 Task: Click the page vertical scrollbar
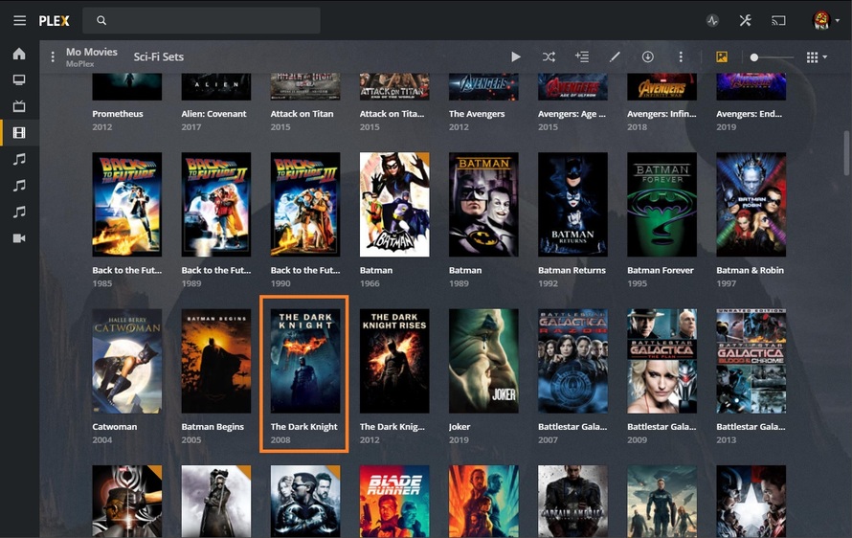(846, 153)
